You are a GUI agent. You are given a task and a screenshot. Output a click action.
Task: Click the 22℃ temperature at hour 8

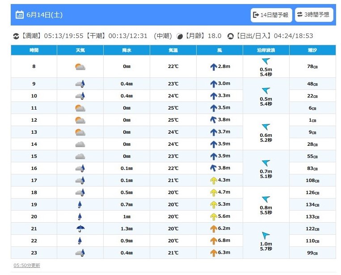pos(173,66)
